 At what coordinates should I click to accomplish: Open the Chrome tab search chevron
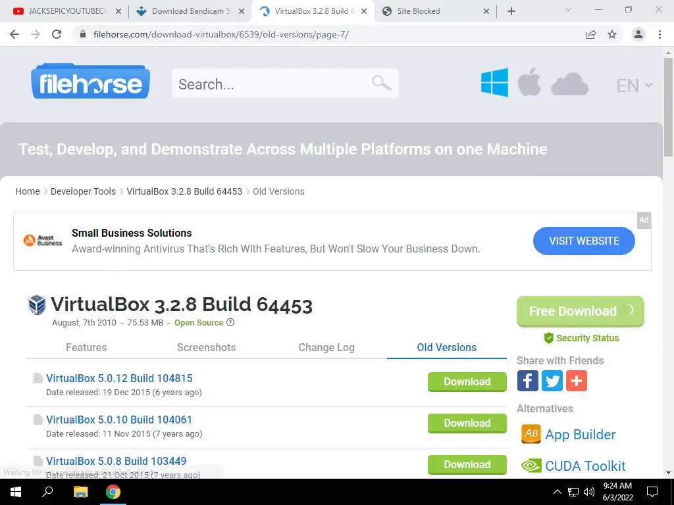point(568,9)
